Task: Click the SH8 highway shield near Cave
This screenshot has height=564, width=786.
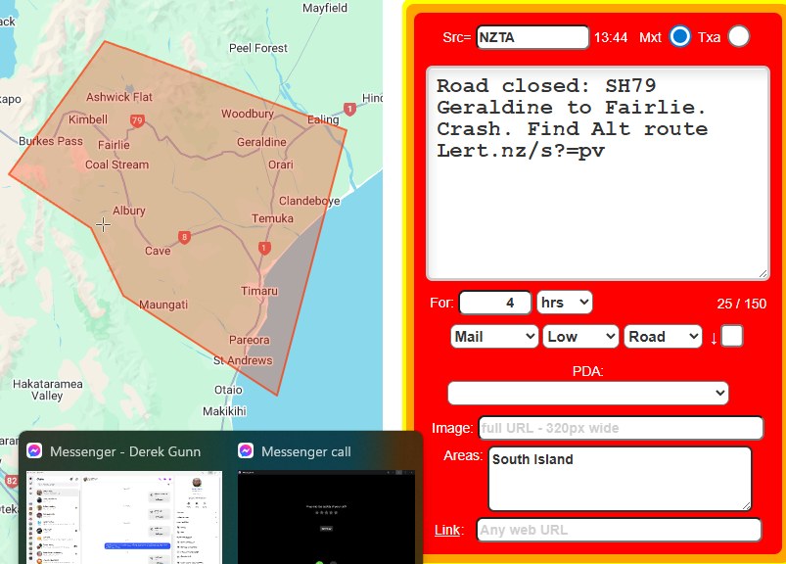Action: (x=184, y=237)
